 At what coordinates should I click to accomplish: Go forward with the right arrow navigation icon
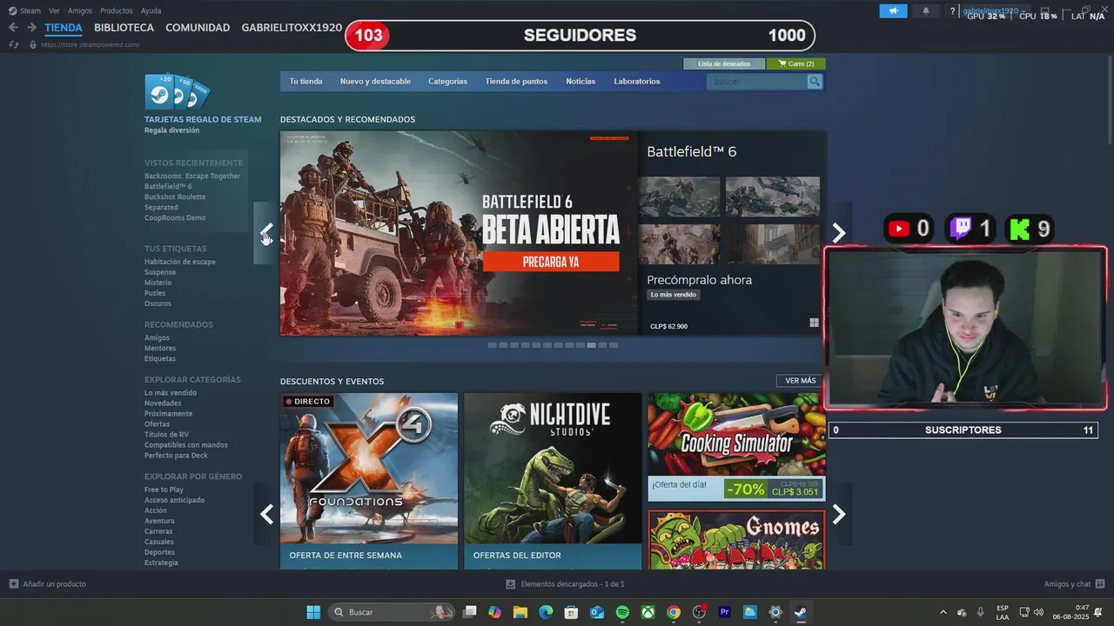31,28
